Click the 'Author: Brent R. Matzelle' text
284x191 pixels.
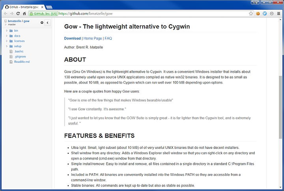tap(84, 47)
